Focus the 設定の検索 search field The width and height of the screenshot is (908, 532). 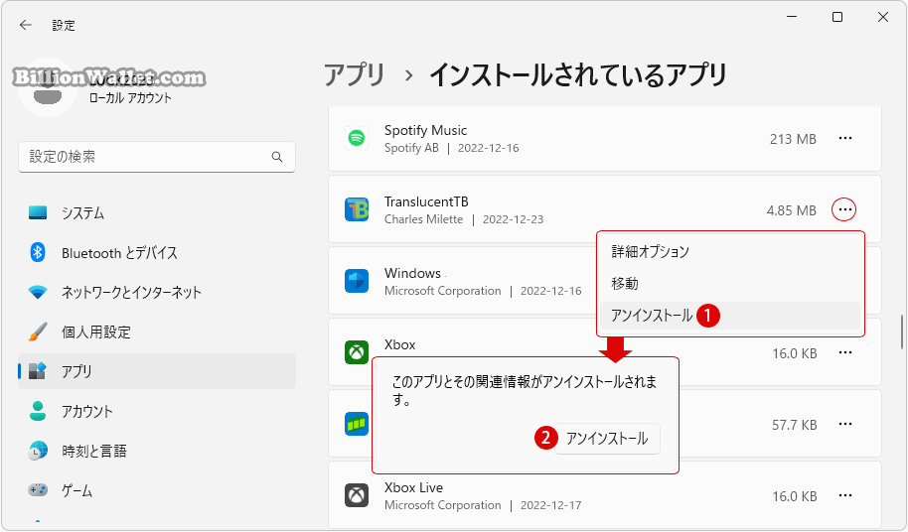point(157,157)
